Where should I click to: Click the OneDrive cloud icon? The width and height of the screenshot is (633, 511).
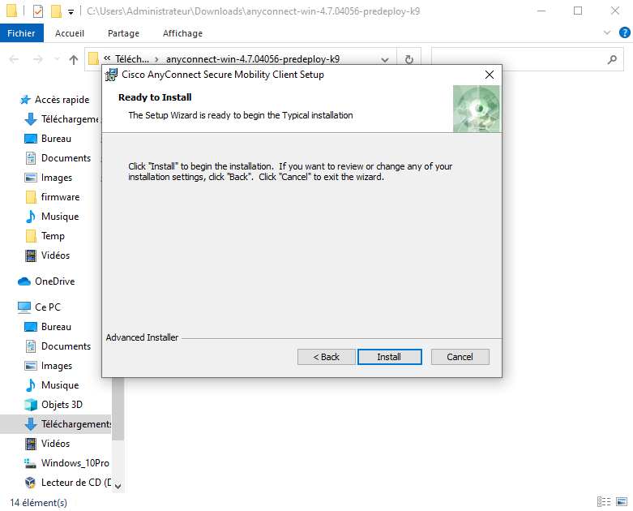(24, 281)
